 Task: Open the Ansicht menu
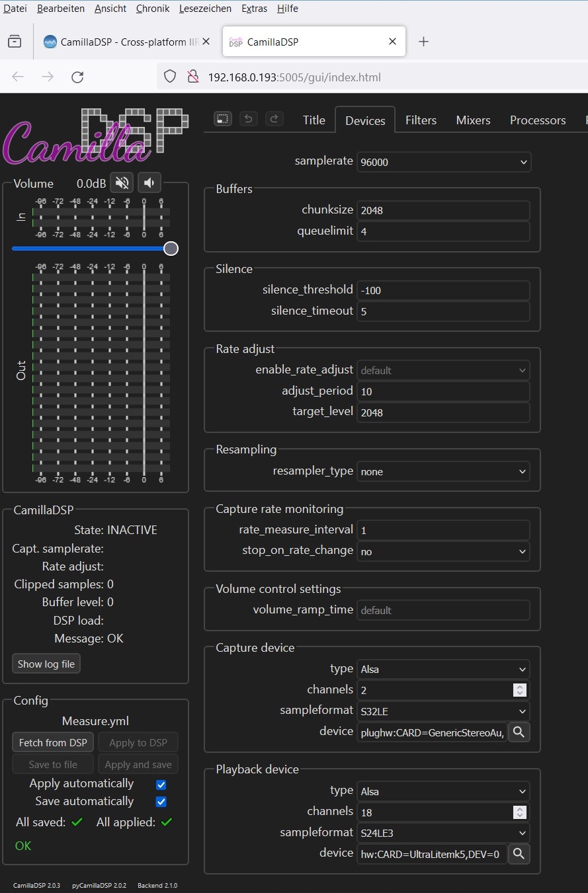coord(110,9)
